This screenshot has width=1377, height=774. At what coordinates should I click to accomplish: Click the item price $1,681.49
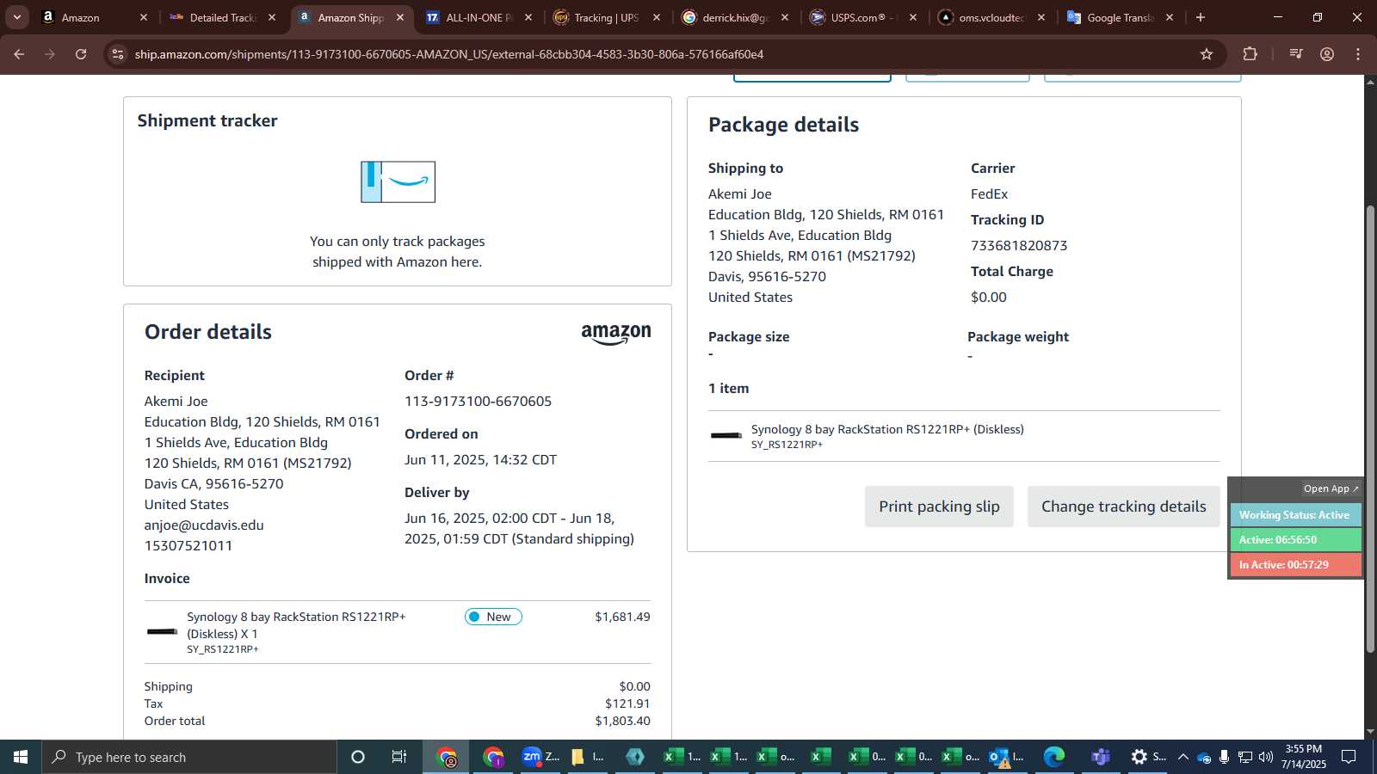[x=622, y=617]
